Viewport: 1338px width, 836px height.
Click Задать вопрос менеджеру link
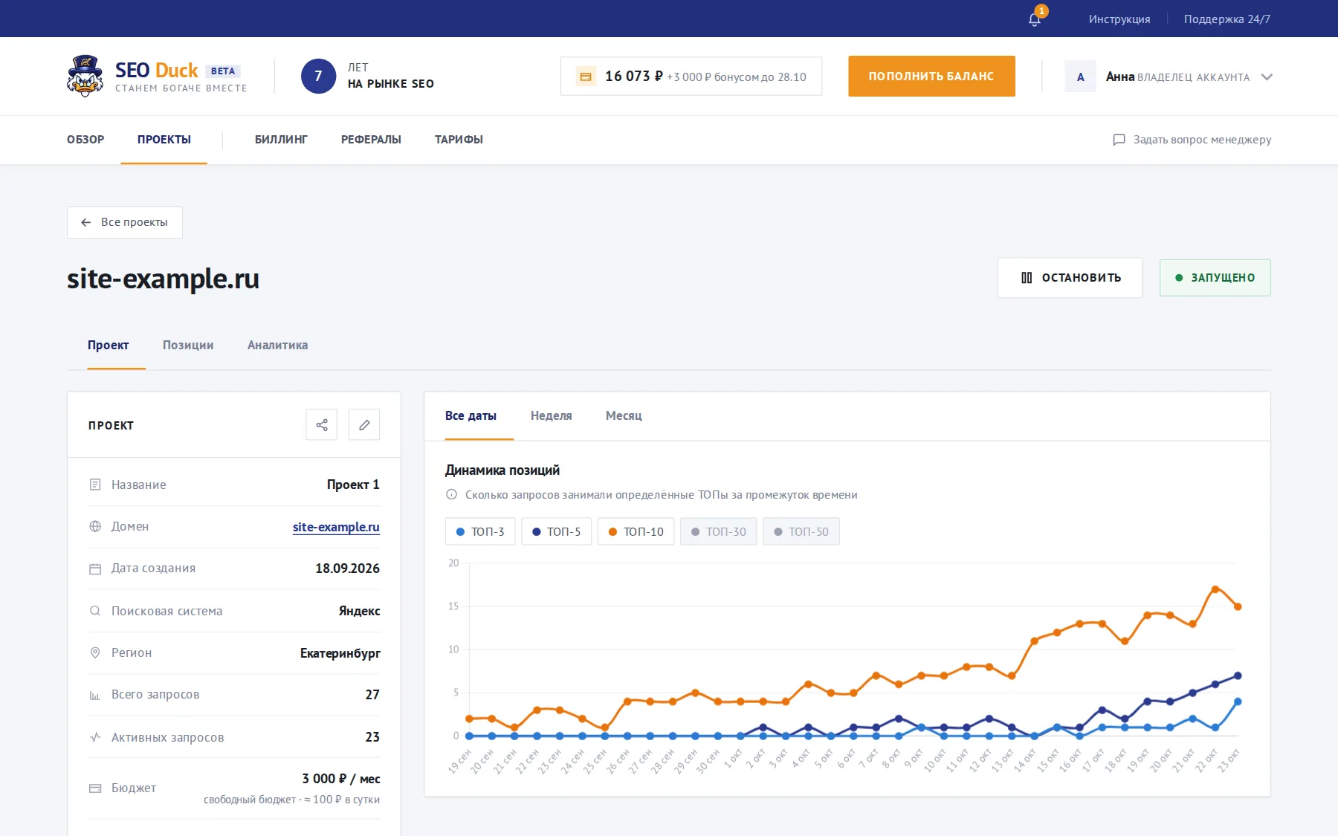point(1192,140)
